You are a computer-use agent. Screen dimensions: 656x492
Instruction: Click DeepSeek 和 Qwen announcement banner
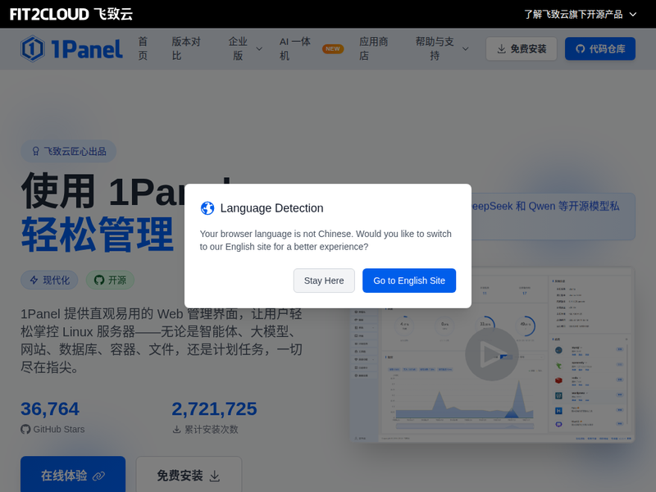point(553,216)
